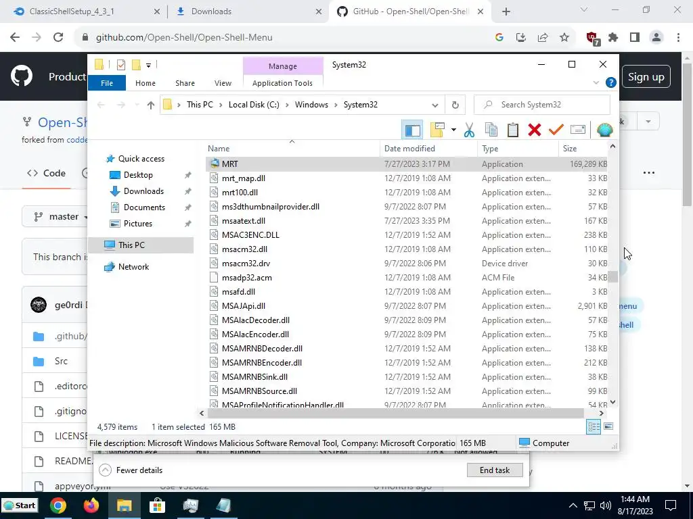Select Downloads in navigation pane
Screen dimensions: 693x519
coord(143,191)
